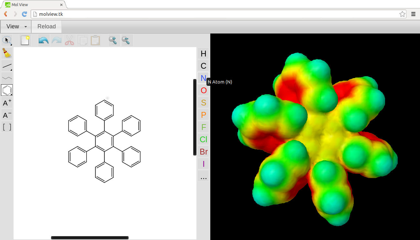The width and height of the screenshot is (420, 240).
Task: Copy the selected structure
Action: (x=82, y=41)
